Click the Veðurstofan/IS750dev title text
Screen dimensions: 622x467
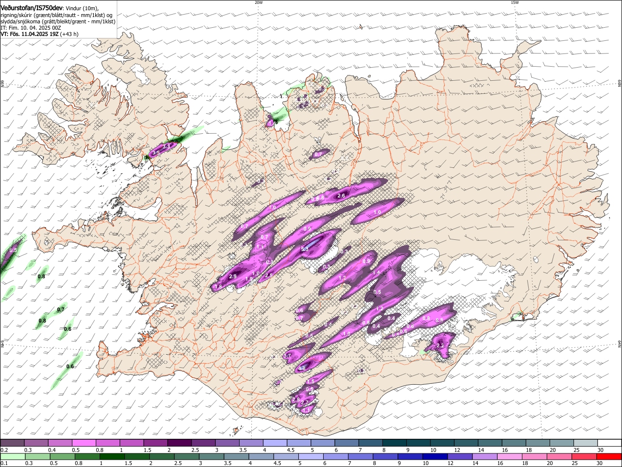32,8
